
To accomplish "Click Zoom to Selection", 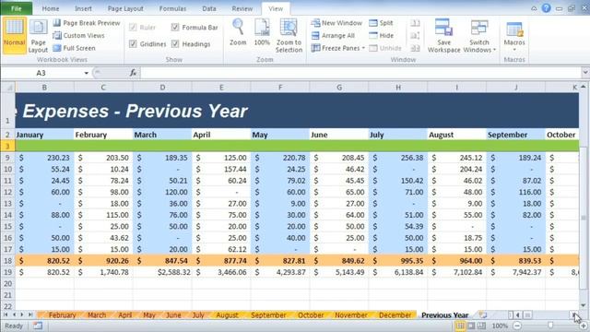I will point(289,36).
